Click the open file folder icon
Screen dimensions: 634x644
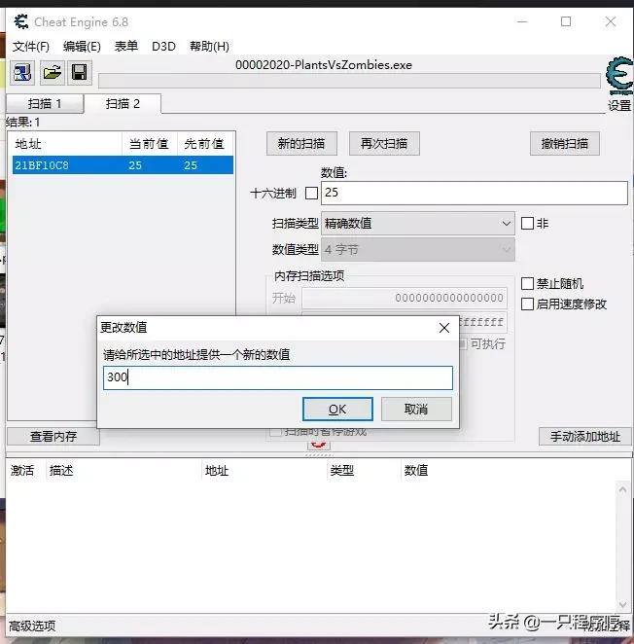(x=53, y=73)
